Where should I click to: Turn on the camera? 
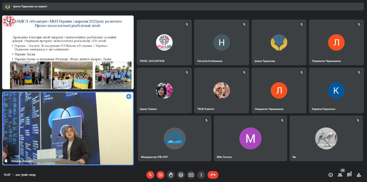pos(160,175)
